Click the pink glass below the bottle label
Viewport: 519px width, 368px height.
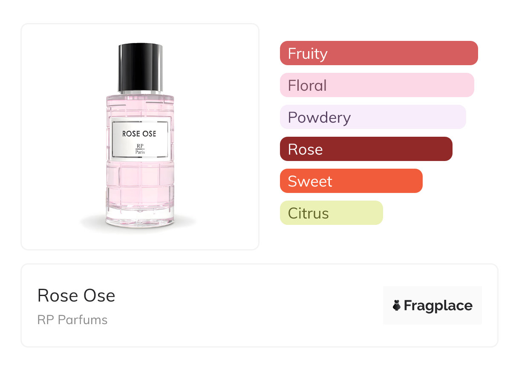tap(140, 183)
